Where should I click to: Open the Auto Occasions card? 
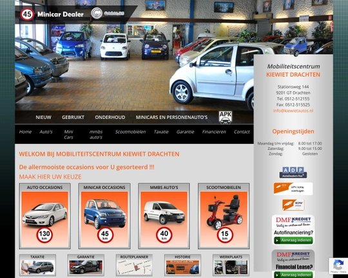tap(45, 216)
